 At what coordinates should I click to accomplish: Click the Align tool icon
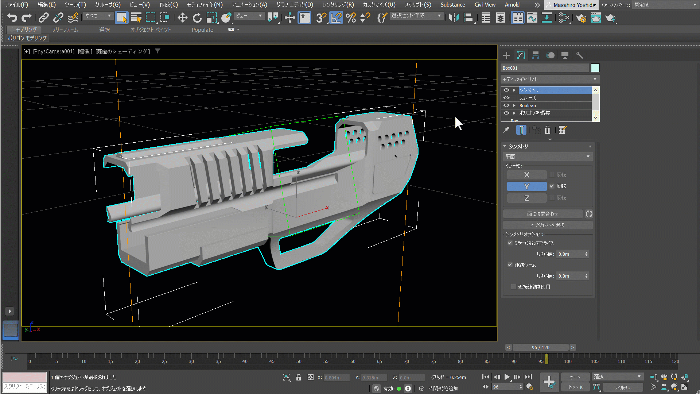[x=469, y=18]
